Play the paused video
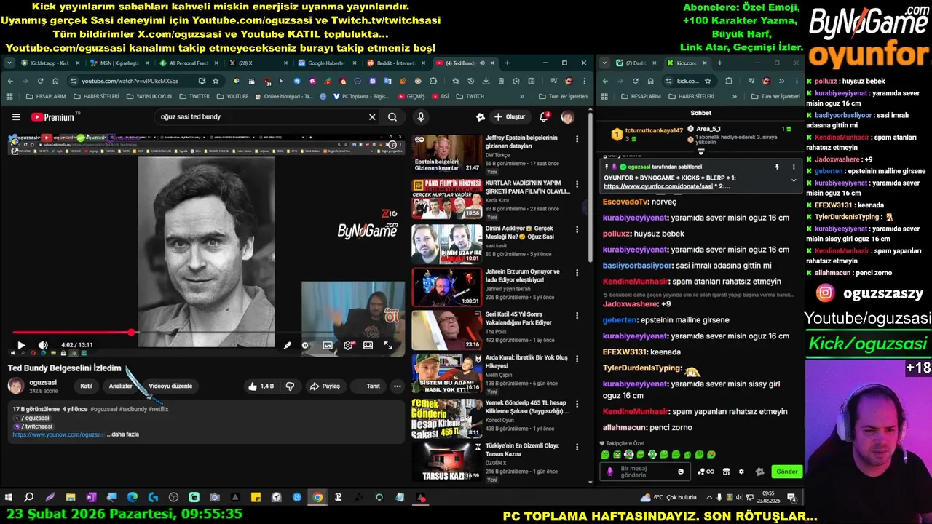The height and width of the screenshot is (524, 932). (21, 346)
